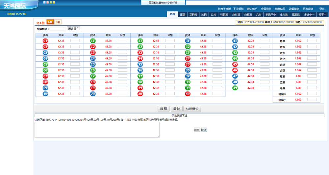Toggle 快速模式 quick mode
The height and width of the screenshot is (175, 329).
[x=192, y=109]
